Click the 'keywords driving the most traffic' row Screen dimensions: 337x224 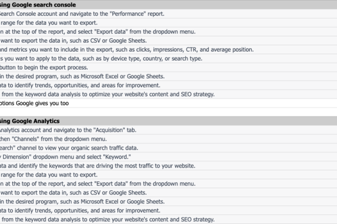pyautogui.click(x=168, y=166)
